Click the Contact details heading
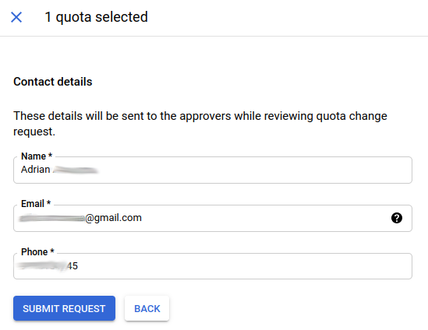The width and height of the screenshot is (428, 330). [53, 82]
